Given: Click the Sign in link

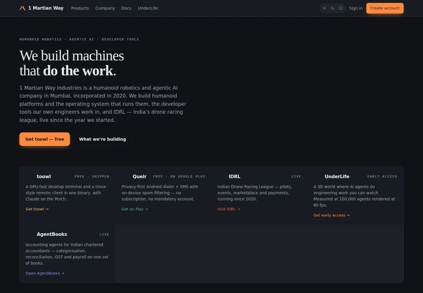Looking at the screenshot, I should [356, 8].
